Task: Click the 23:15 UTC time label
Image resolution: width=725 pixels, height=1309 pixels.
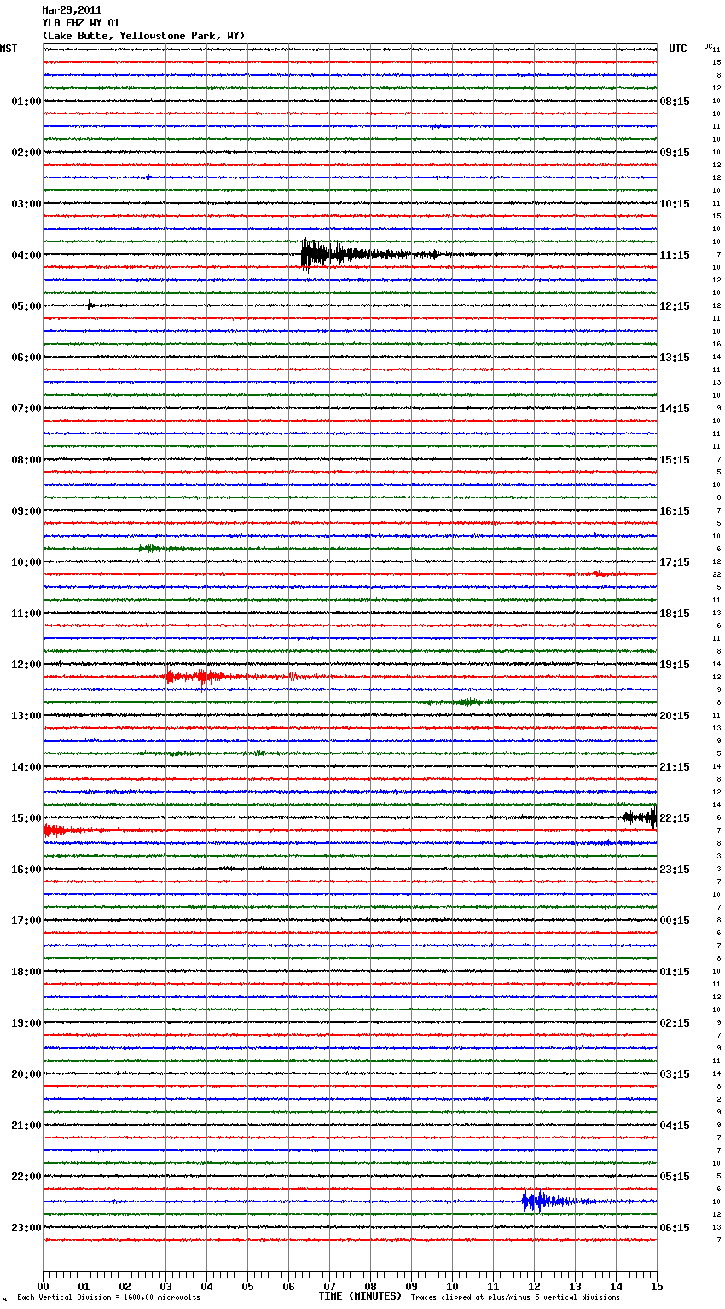Action: point(675,870)
